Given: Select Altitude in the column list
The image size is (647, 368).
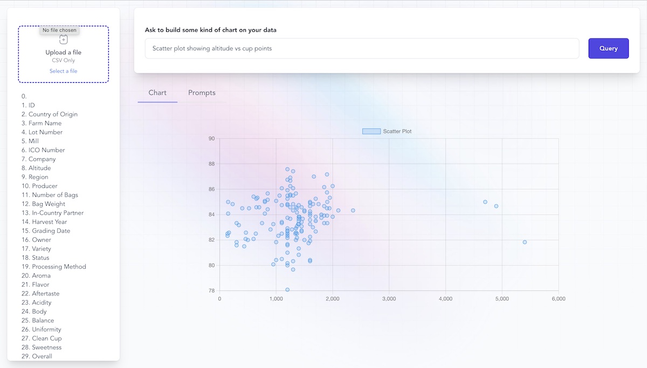Looking at the screenshot, I should coord(39,168).
